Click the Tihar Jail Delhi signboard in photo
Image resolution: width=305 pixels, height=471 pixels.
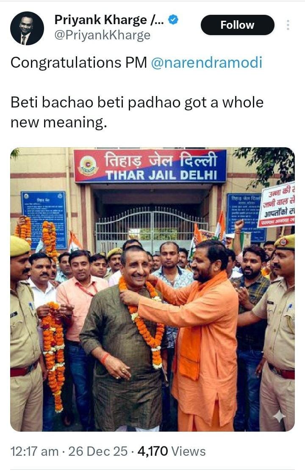tap(150, 166)
